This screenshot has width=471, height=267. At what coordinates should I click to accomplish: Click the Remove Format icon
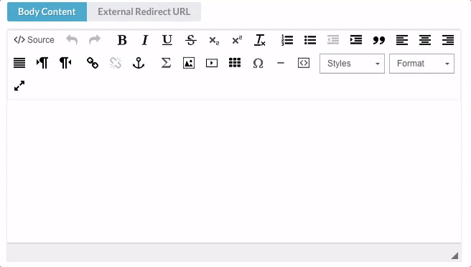coord(260,40)
